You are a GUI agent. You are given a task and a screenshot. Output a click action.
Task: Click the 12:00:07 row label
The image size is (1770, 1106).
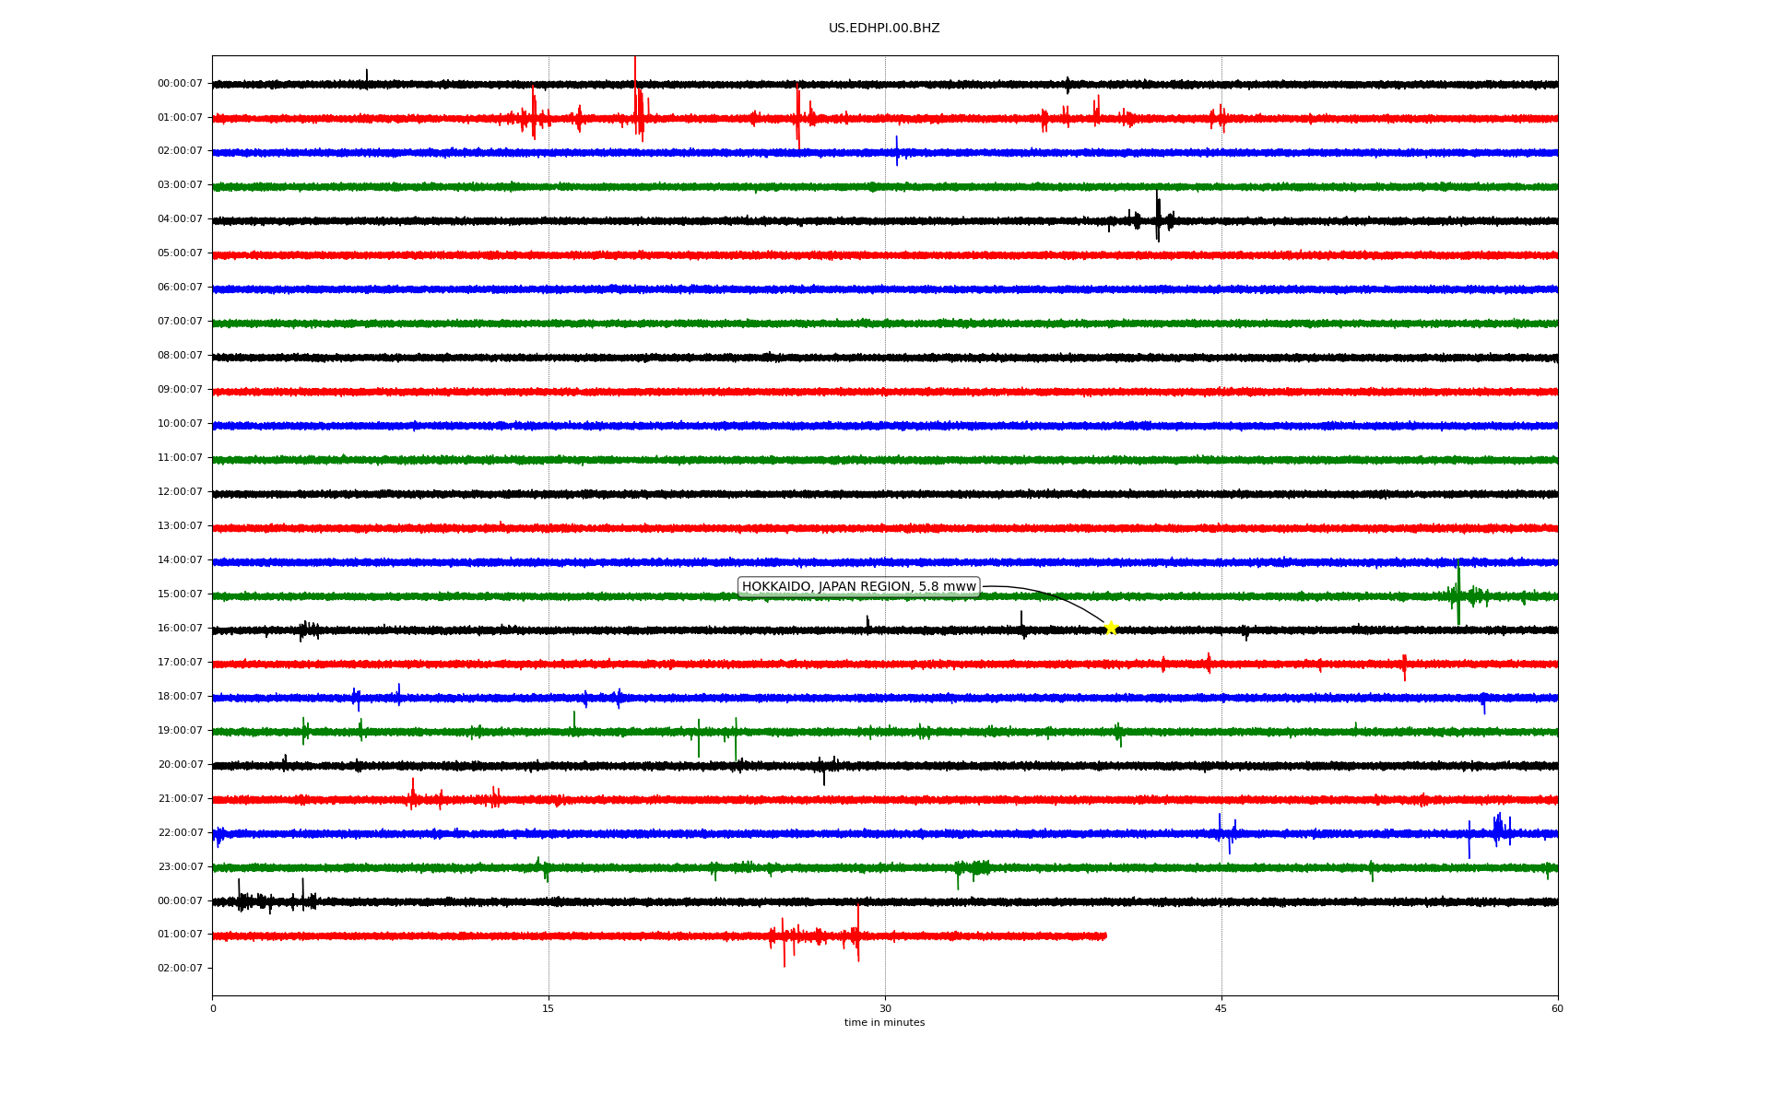[x=180, y=492]
